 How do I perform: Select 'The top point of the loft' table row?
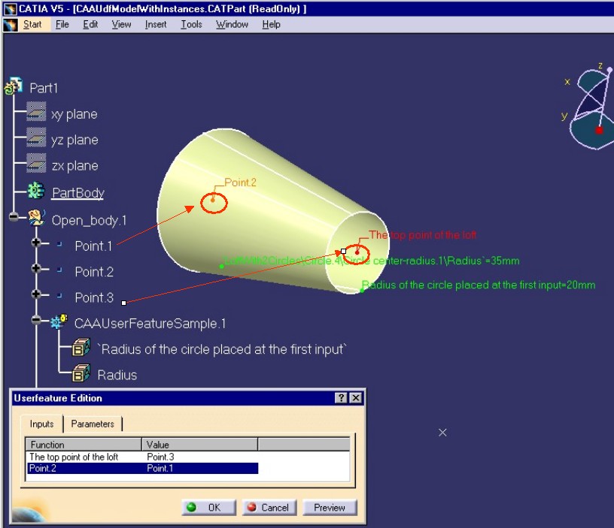tap(143, 457)
